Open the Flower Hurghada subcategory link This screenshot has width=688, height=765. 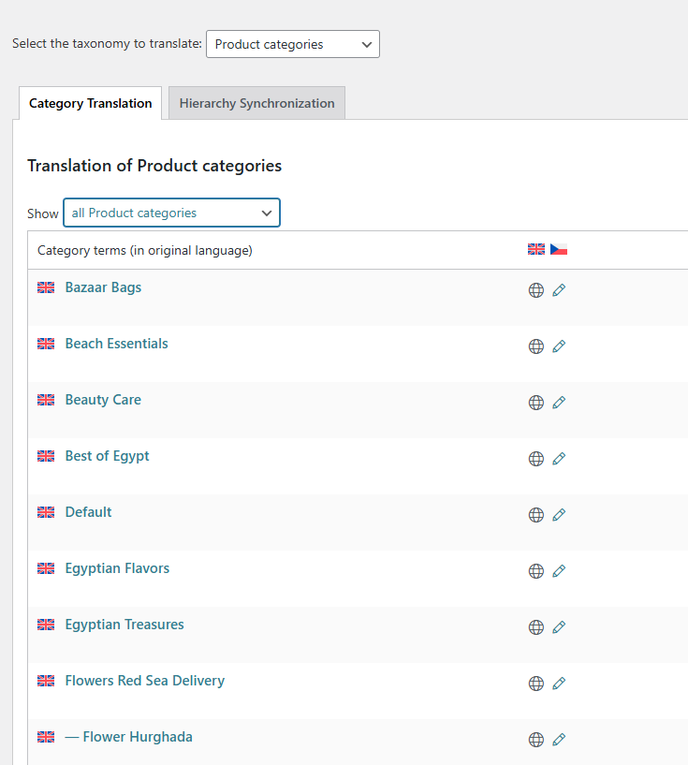138,737
